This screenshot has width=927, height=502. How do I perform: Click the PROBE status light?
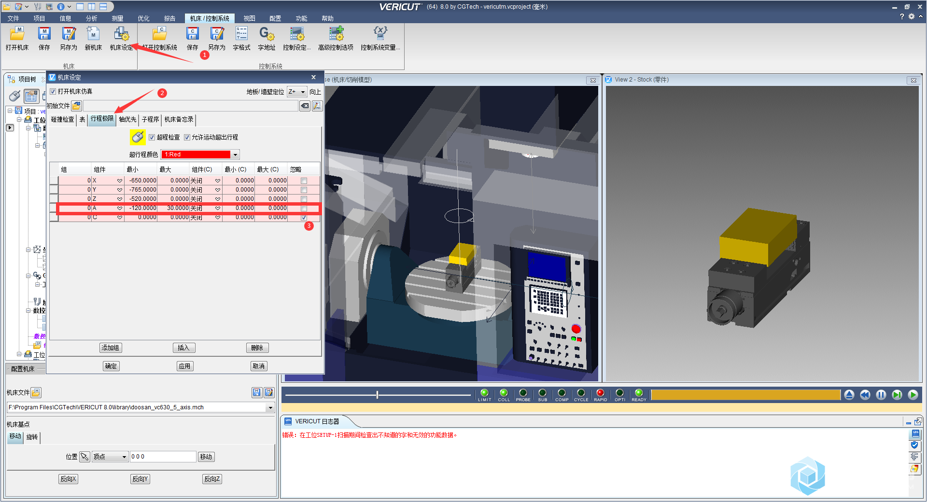coord(523,393)
